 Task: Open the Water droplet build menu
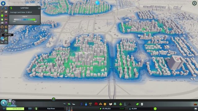point(86,104)
